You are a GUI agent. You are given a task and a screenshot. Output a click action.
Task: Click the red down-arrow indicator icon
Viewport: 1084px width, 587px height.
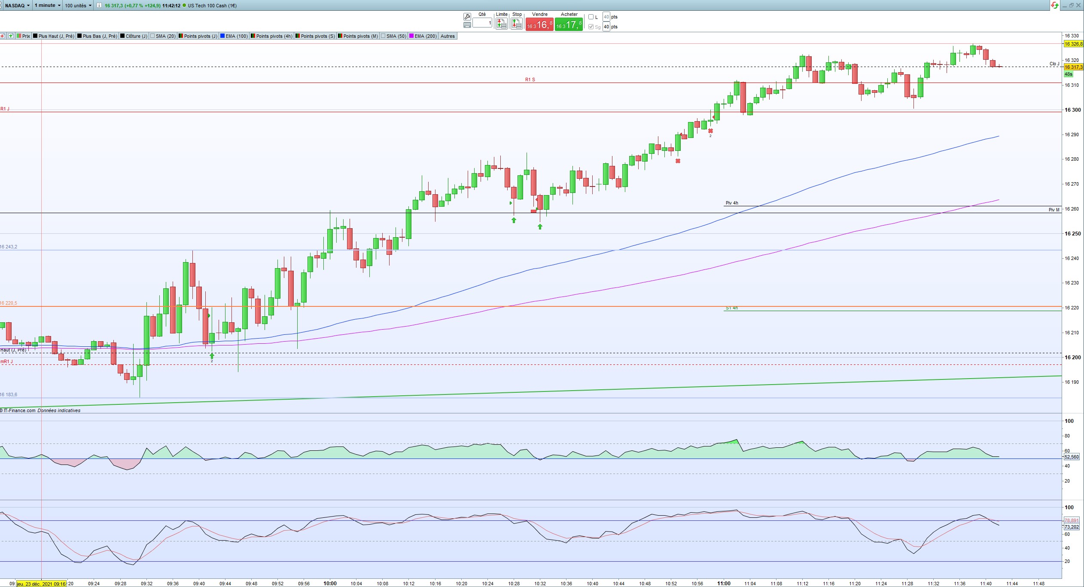coord(3,36)
